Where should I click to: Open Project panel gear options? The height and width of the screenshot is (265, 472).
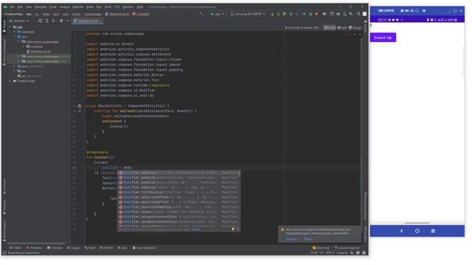click(x=61, y=21)
